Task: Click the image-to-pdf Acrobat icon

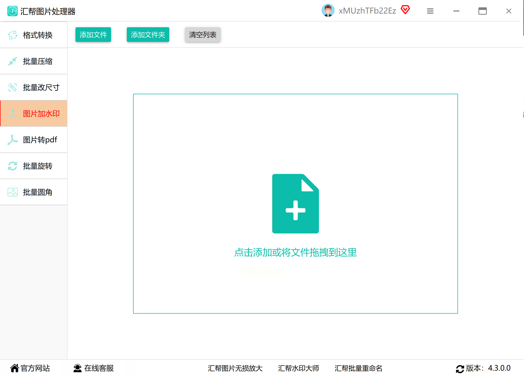Action: click(13, 140)
